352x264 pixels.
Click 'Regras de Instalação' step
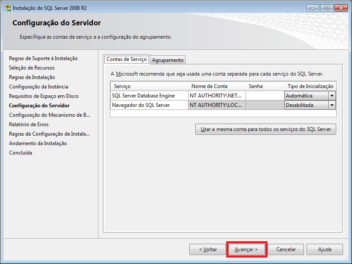pyautogui.click(x=32, y=77)
